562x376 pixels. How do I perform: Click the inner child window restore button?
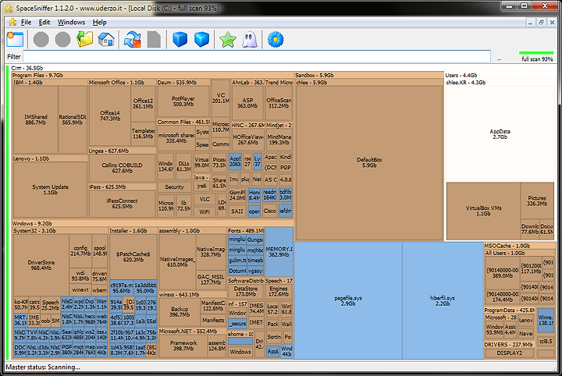pyautogui.click(x=541, y=22)
